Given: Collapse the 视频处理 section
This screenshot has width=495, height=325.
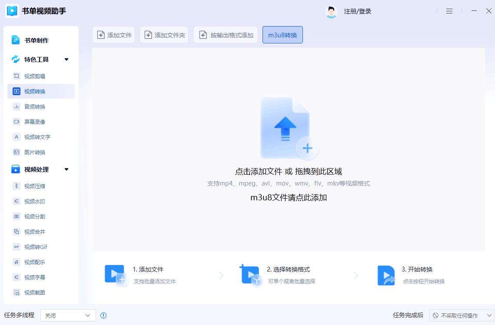Looking at the screenshot, I should [66, 169].
